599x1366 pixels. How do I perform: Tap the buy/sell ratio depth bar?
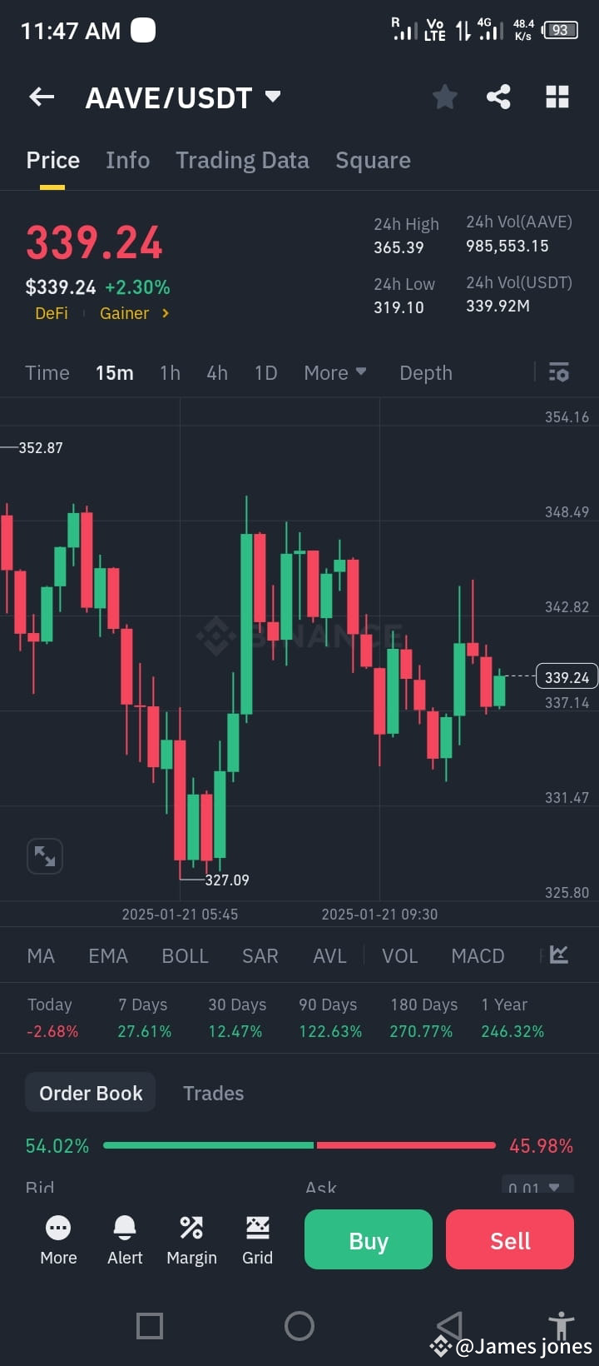(x=299, y=1145)
